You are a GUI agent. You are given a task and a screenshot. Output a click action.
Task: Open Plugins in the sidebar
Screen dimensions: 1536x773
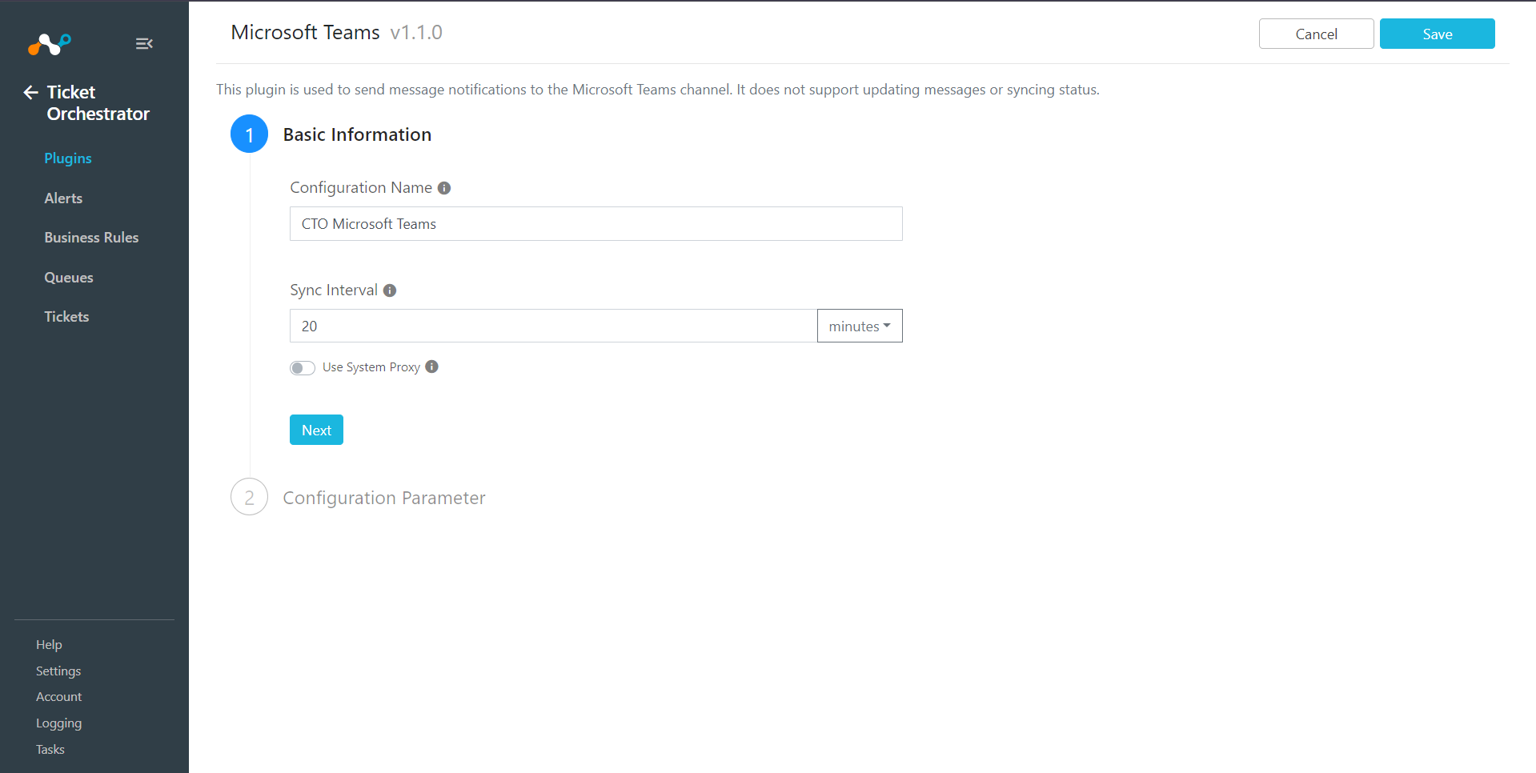(68, 158)
